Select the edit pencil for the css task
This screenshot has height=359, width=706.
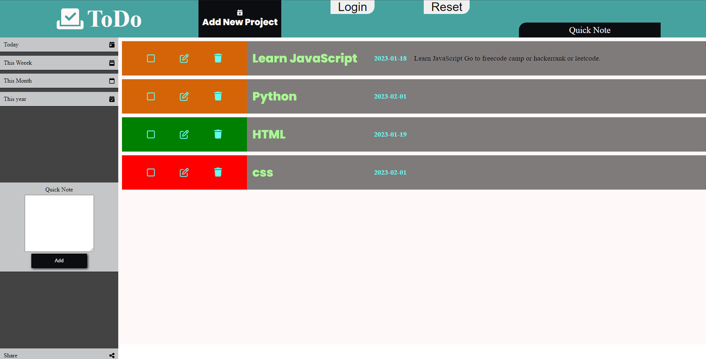pyautogui.click(x=184, y=172)
